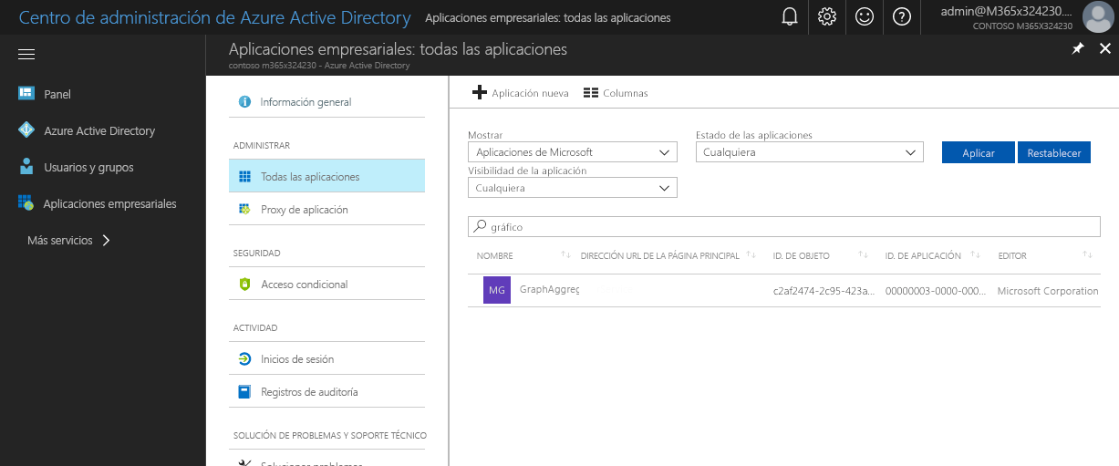1119x466 pixels.
Task: Open Acceso condicional menu item
Action: click(326, 284)
